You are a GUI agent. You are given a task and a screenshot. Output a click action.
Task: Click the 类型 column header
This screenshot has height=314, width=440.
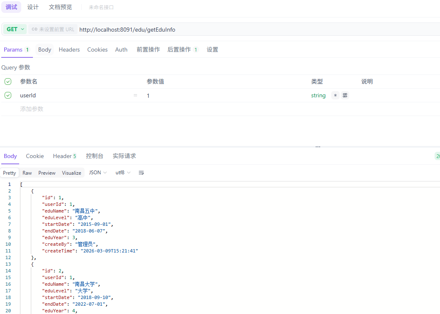coord(317,82)
